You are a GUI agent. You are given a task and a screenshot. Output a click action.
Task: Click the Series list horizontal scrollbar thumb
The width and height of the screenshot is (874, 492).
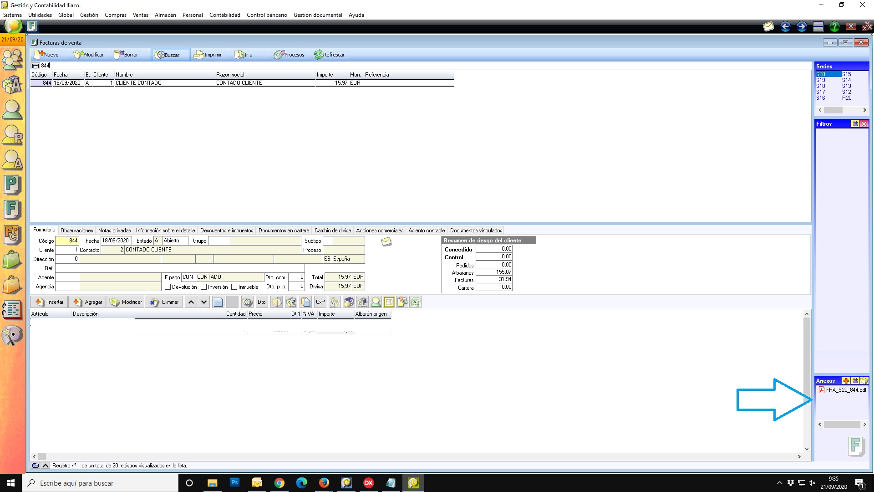click(x=833, y=110)
